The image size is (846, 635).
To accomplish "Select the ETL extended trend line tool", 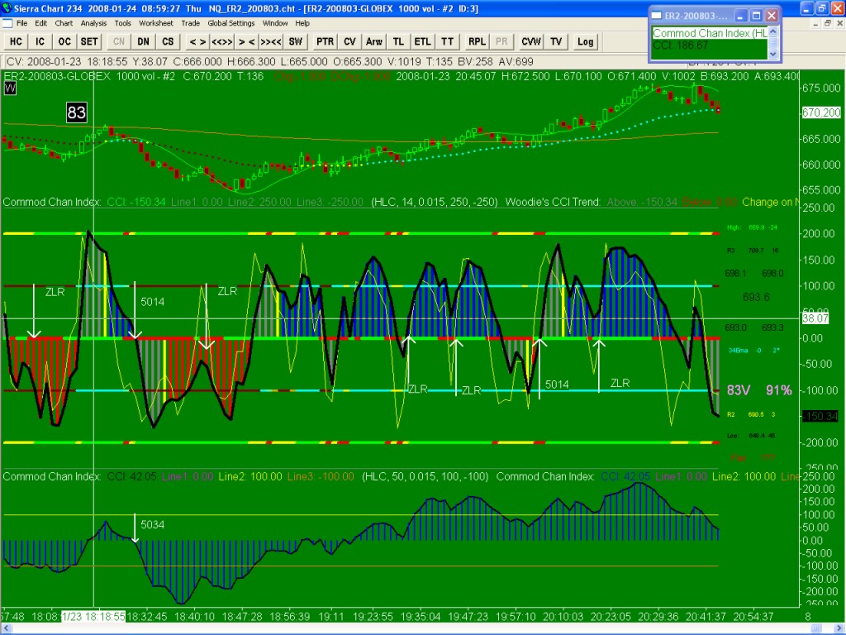I will click(422, 41).
